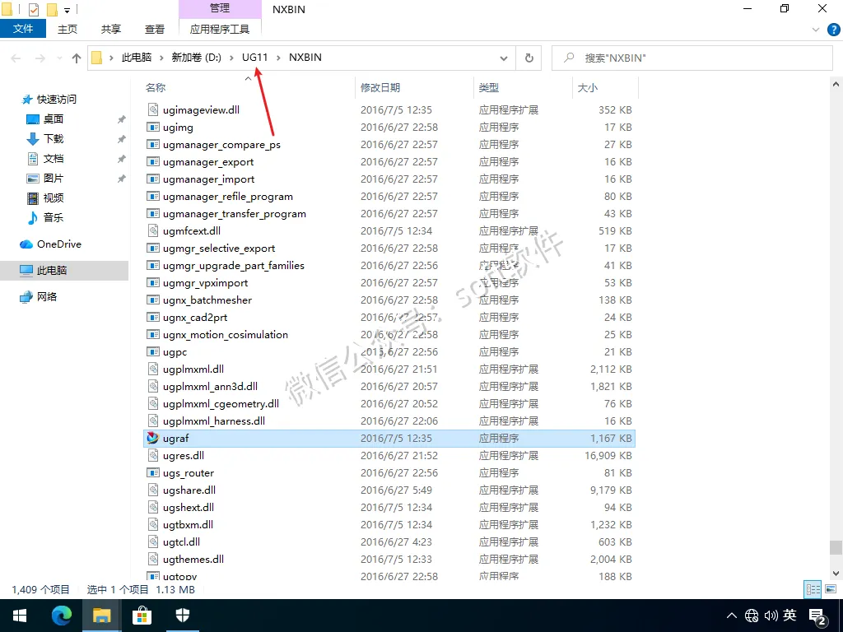Screen dimensions: 843x632
Task: Open Pictures icon in sidebar
Action: click(x=33, y=179)
